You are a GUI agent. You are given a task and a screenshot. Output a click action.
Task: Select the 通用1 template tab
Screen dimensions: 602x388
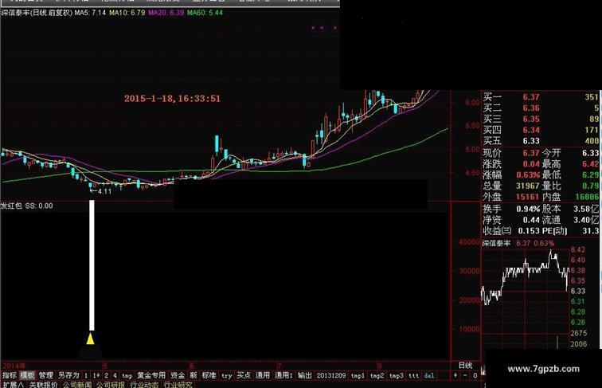tap(283, 375)
